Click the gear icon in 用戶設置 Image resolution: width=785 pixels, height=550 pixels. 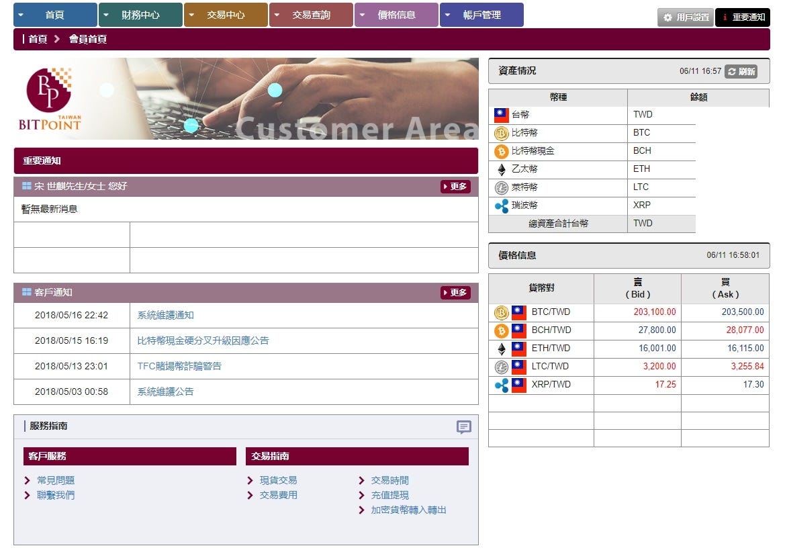coord(668,17)
